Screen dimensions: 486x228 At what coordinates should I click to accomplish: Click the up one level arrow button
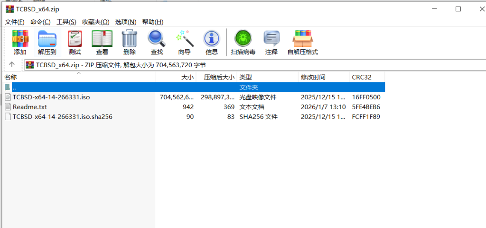pyautogui.click(x=12, y=65)
